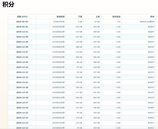Click the points total 464537
The height and width of the screenshot is (129, 158).
[x=151, y=123]
